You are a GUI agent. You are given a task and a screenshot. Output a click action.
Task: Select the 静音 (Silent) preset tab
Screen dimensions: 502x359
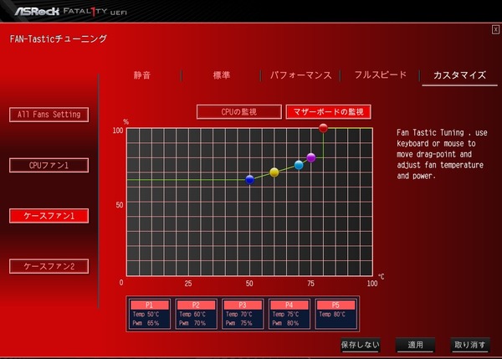pos(142,75)
